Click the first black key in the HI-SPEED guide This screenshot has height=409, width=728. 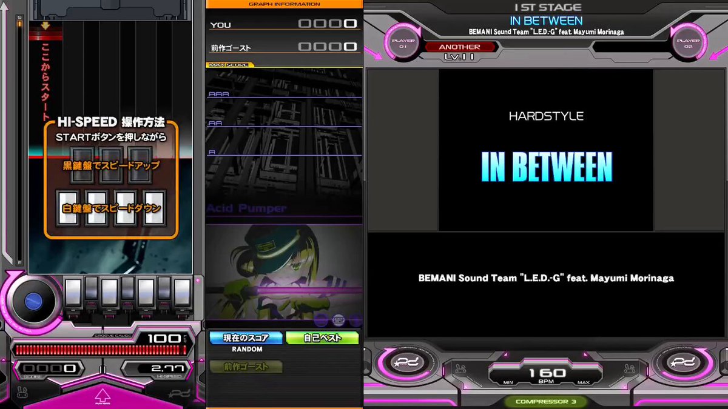pyautogui.click(x=82, y=165)
